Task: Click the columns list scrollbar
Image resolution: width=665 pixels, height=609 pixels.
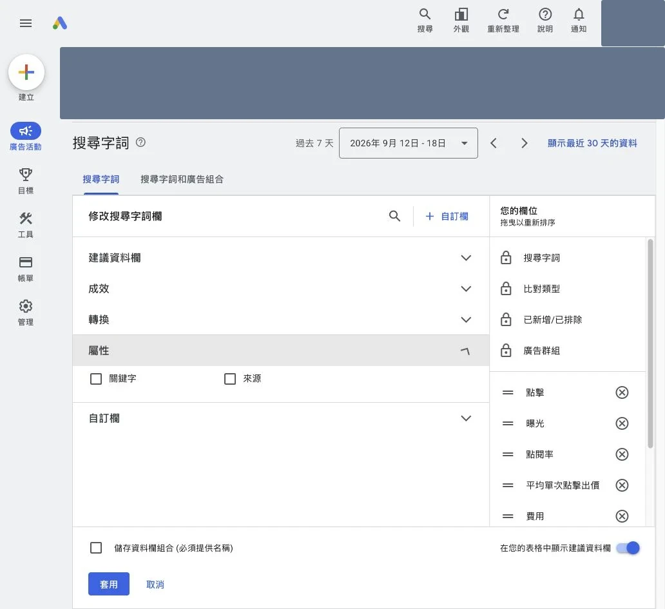Action: coord(650,343)
